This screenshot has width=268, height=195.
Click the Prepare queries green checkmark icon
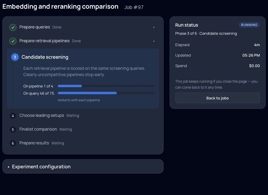(13, 27)
